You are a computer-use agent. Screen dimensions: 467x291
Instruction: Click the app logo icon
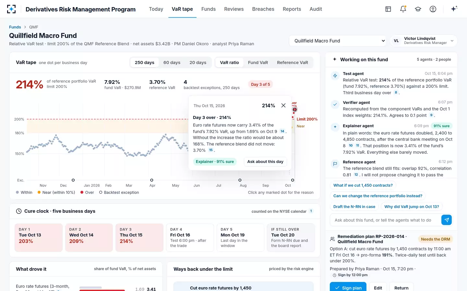click(11, 9)
